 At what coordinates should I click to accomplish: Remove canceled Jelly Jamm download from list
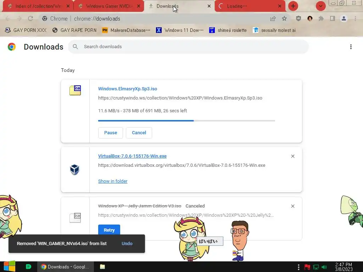point(293,206)
